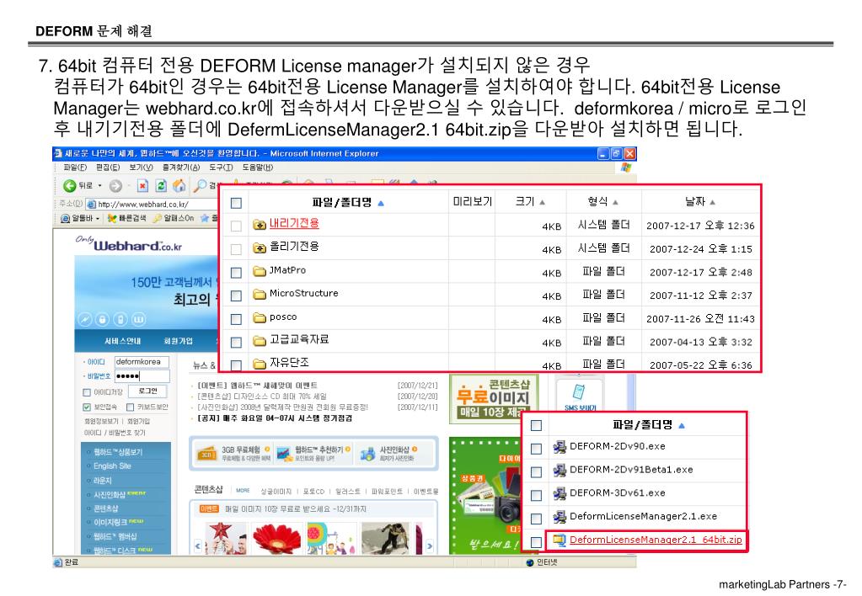This screenshot has width=862, height=596.
Task: Open the 3GB 무료체험 icon
Action: (206, 455)
